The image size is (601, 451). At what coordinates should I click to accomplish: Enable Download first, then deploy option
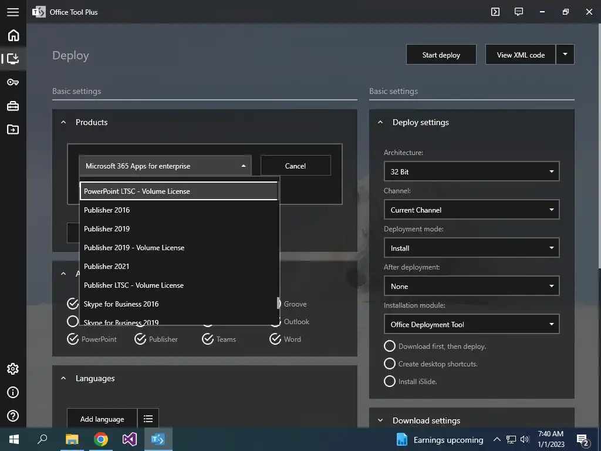[x=390, y=346]
